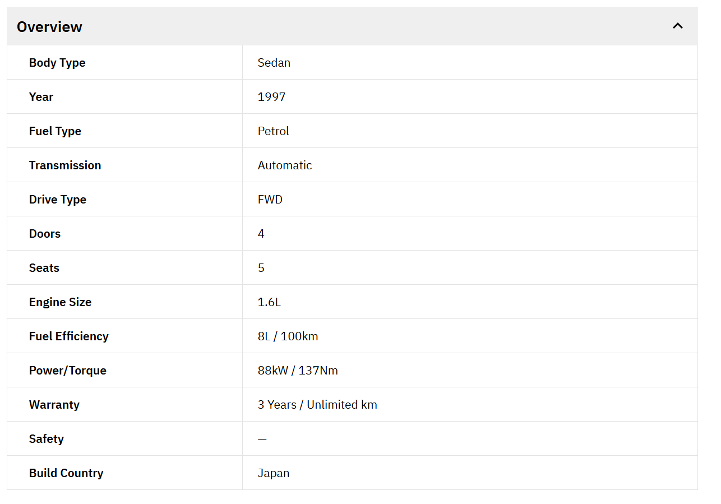The image size is (721, 504).
Task: Click the Engine Size label
Action: click(x=60, y=302)
